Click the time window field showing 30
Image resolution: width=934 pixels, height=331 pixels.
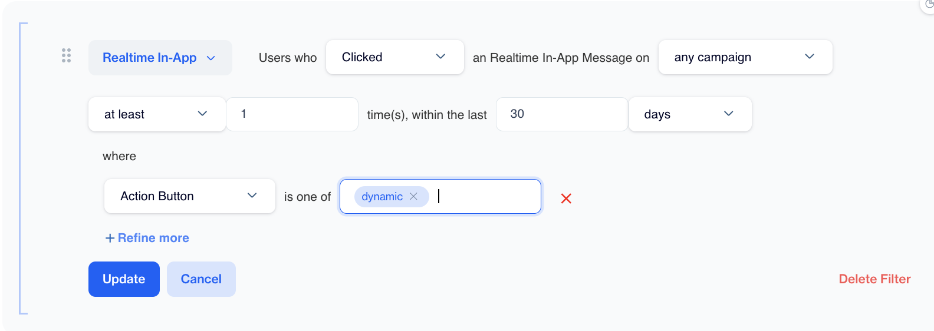(561, 114)
